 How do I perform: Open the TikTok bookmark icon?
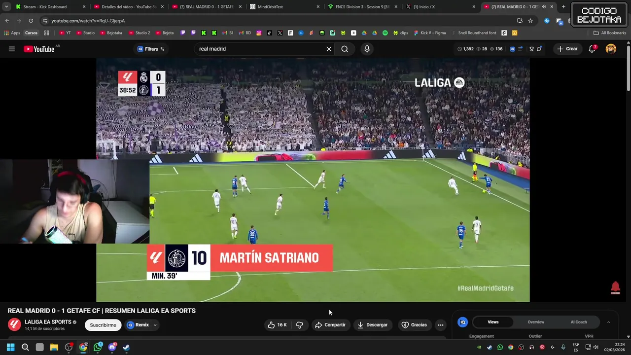coord(269,33)
